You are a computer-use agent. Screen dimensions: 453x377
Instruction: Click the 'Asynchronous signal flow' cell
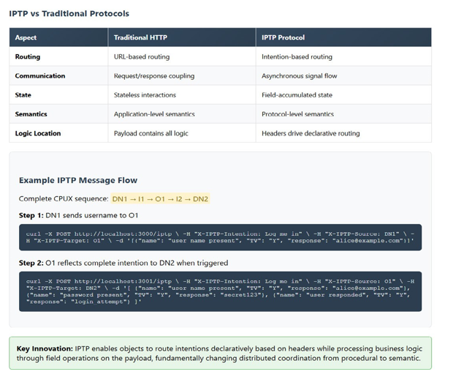[x=300, y=75]
